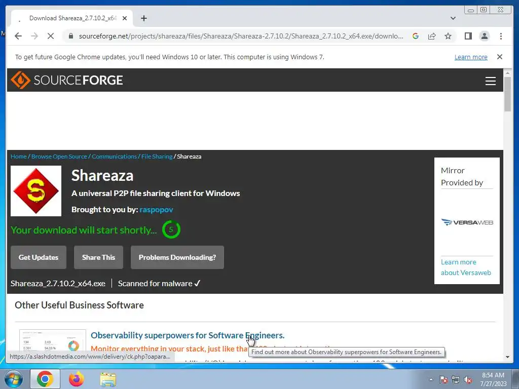Screen dimensions: 519x389
Task: Click the Versaweb mirror logo
Action: [x=467, y=222]
